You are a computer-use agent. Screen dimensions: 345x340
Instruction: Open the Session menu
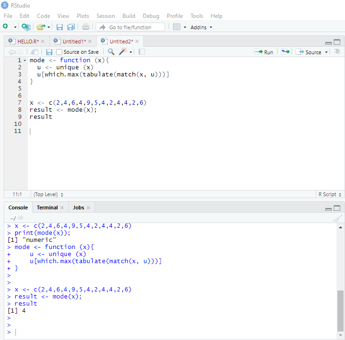[106, 16]
